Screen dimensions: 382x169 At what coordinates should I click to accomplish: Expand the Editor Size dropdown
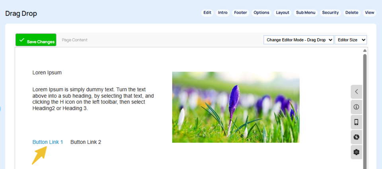point(351,40)
